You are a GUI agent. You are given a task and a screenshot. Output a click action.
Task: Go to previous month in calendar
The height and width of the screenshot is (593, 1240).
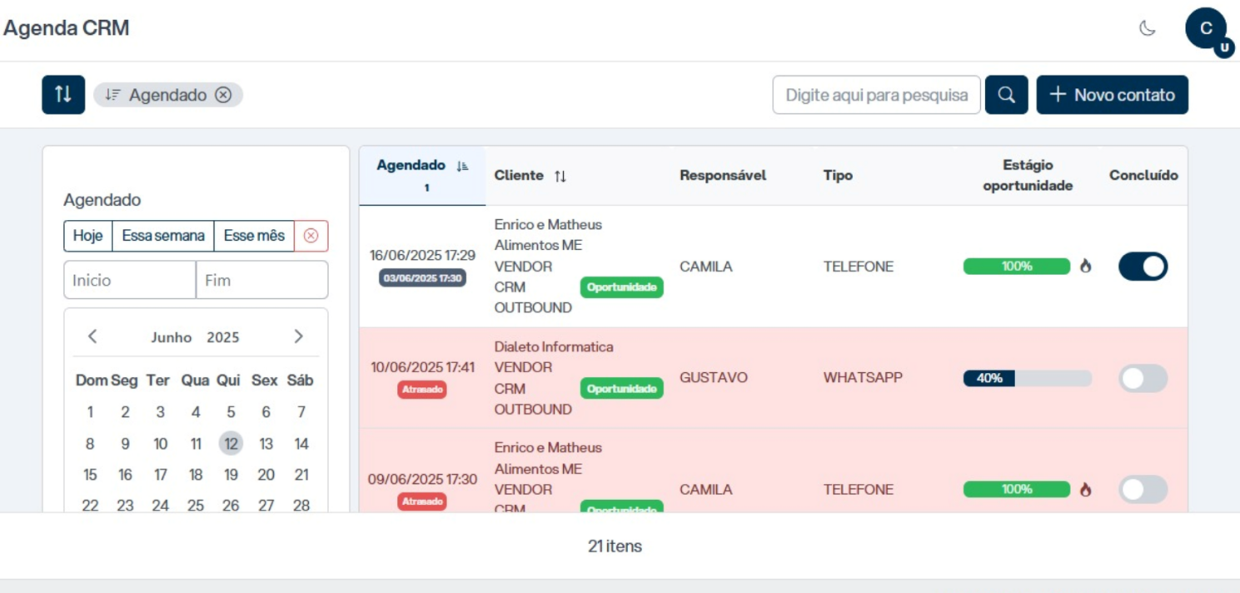[92, 336]
